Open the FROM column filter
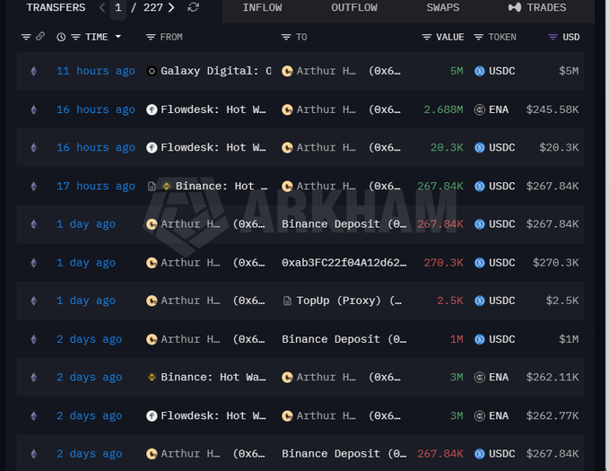 tap(151, 37)
